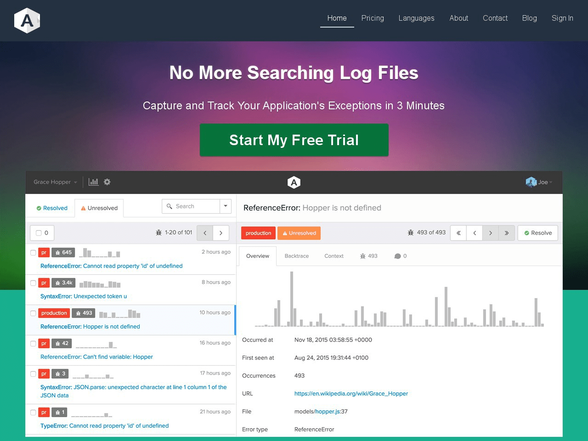Open the comments tab with speech bubble icon
588x441 pixels.
[x=400, y=256]
